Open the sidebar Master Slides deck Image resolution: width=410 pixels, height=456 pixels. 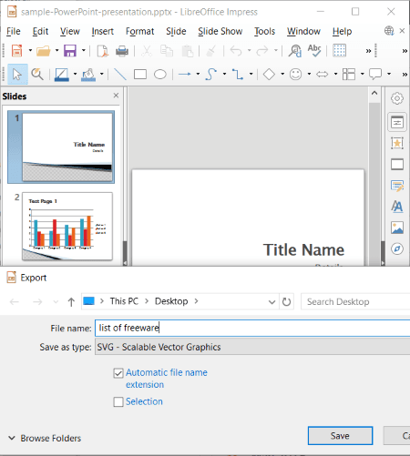(x=397, y=186)
